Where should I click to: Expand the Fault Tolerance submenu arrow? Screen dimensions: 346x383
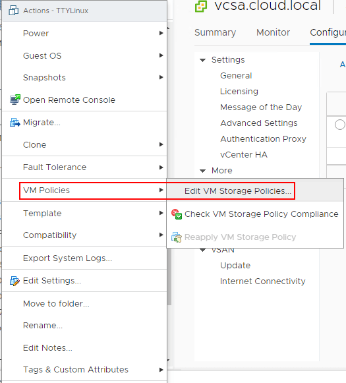(x=161, y=167)
